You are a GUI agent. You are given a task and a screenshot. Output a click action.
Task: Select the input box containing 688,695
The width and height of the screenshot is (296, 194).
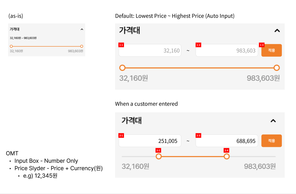227,141
